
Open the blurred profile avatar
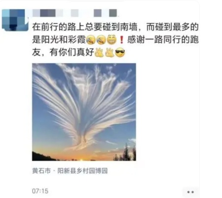coord(15,20)
